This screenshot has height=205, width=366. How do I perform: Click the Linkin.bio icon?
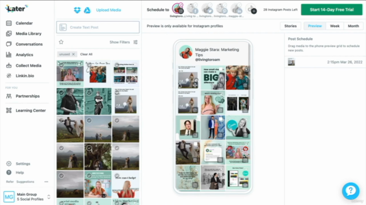(9, 76)
